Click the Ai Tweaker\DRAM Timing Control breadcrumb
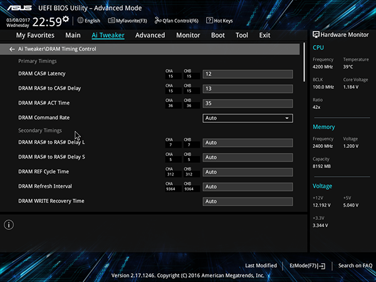Image resolution: width=376 pixels, height=282 pixels. click(57, 49)
